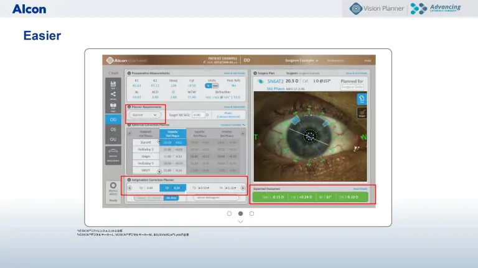Click the Print icon in sidebar
This screenshot has height=268, width=478.
click(113, 107)
